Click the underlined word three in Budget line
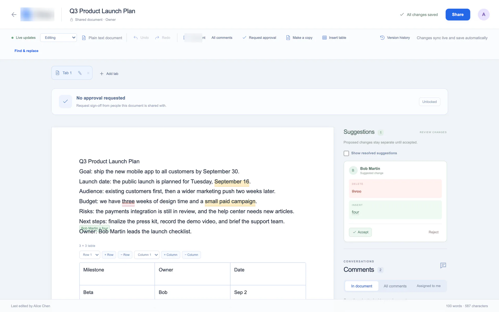 tap(128, 201)
